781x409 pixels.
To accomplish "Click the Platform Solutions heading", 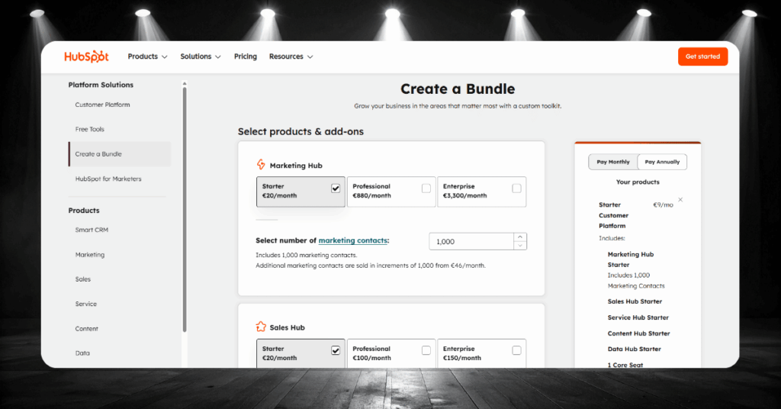I will (x=101, y=85).
